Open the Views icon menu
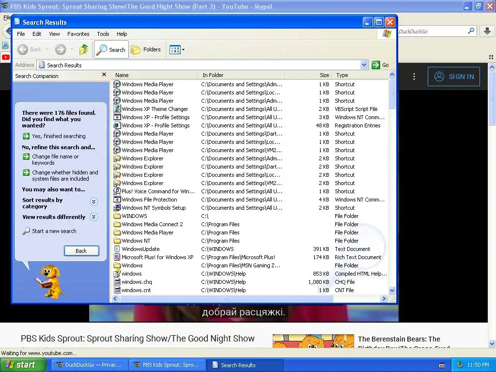496x372 pixels. point(177,49)
